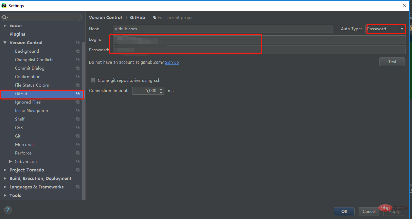Click the search magnifier icon in settings
This screenshot has width=412, height=219.
5,17
